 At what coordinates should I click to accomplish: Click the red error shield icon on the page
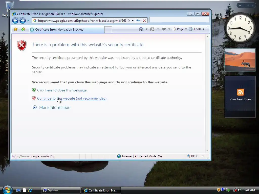coord(22,45)
